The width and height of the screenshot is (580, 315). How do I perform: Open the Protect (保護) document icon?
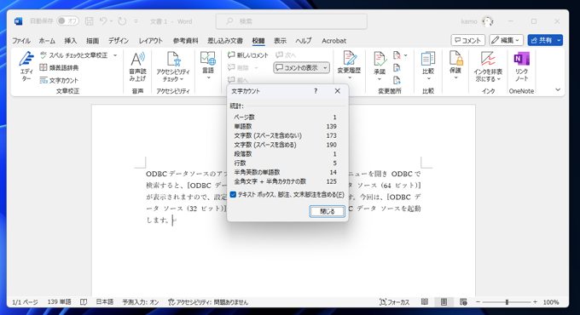pyautogui.click(x=455, y=59)
